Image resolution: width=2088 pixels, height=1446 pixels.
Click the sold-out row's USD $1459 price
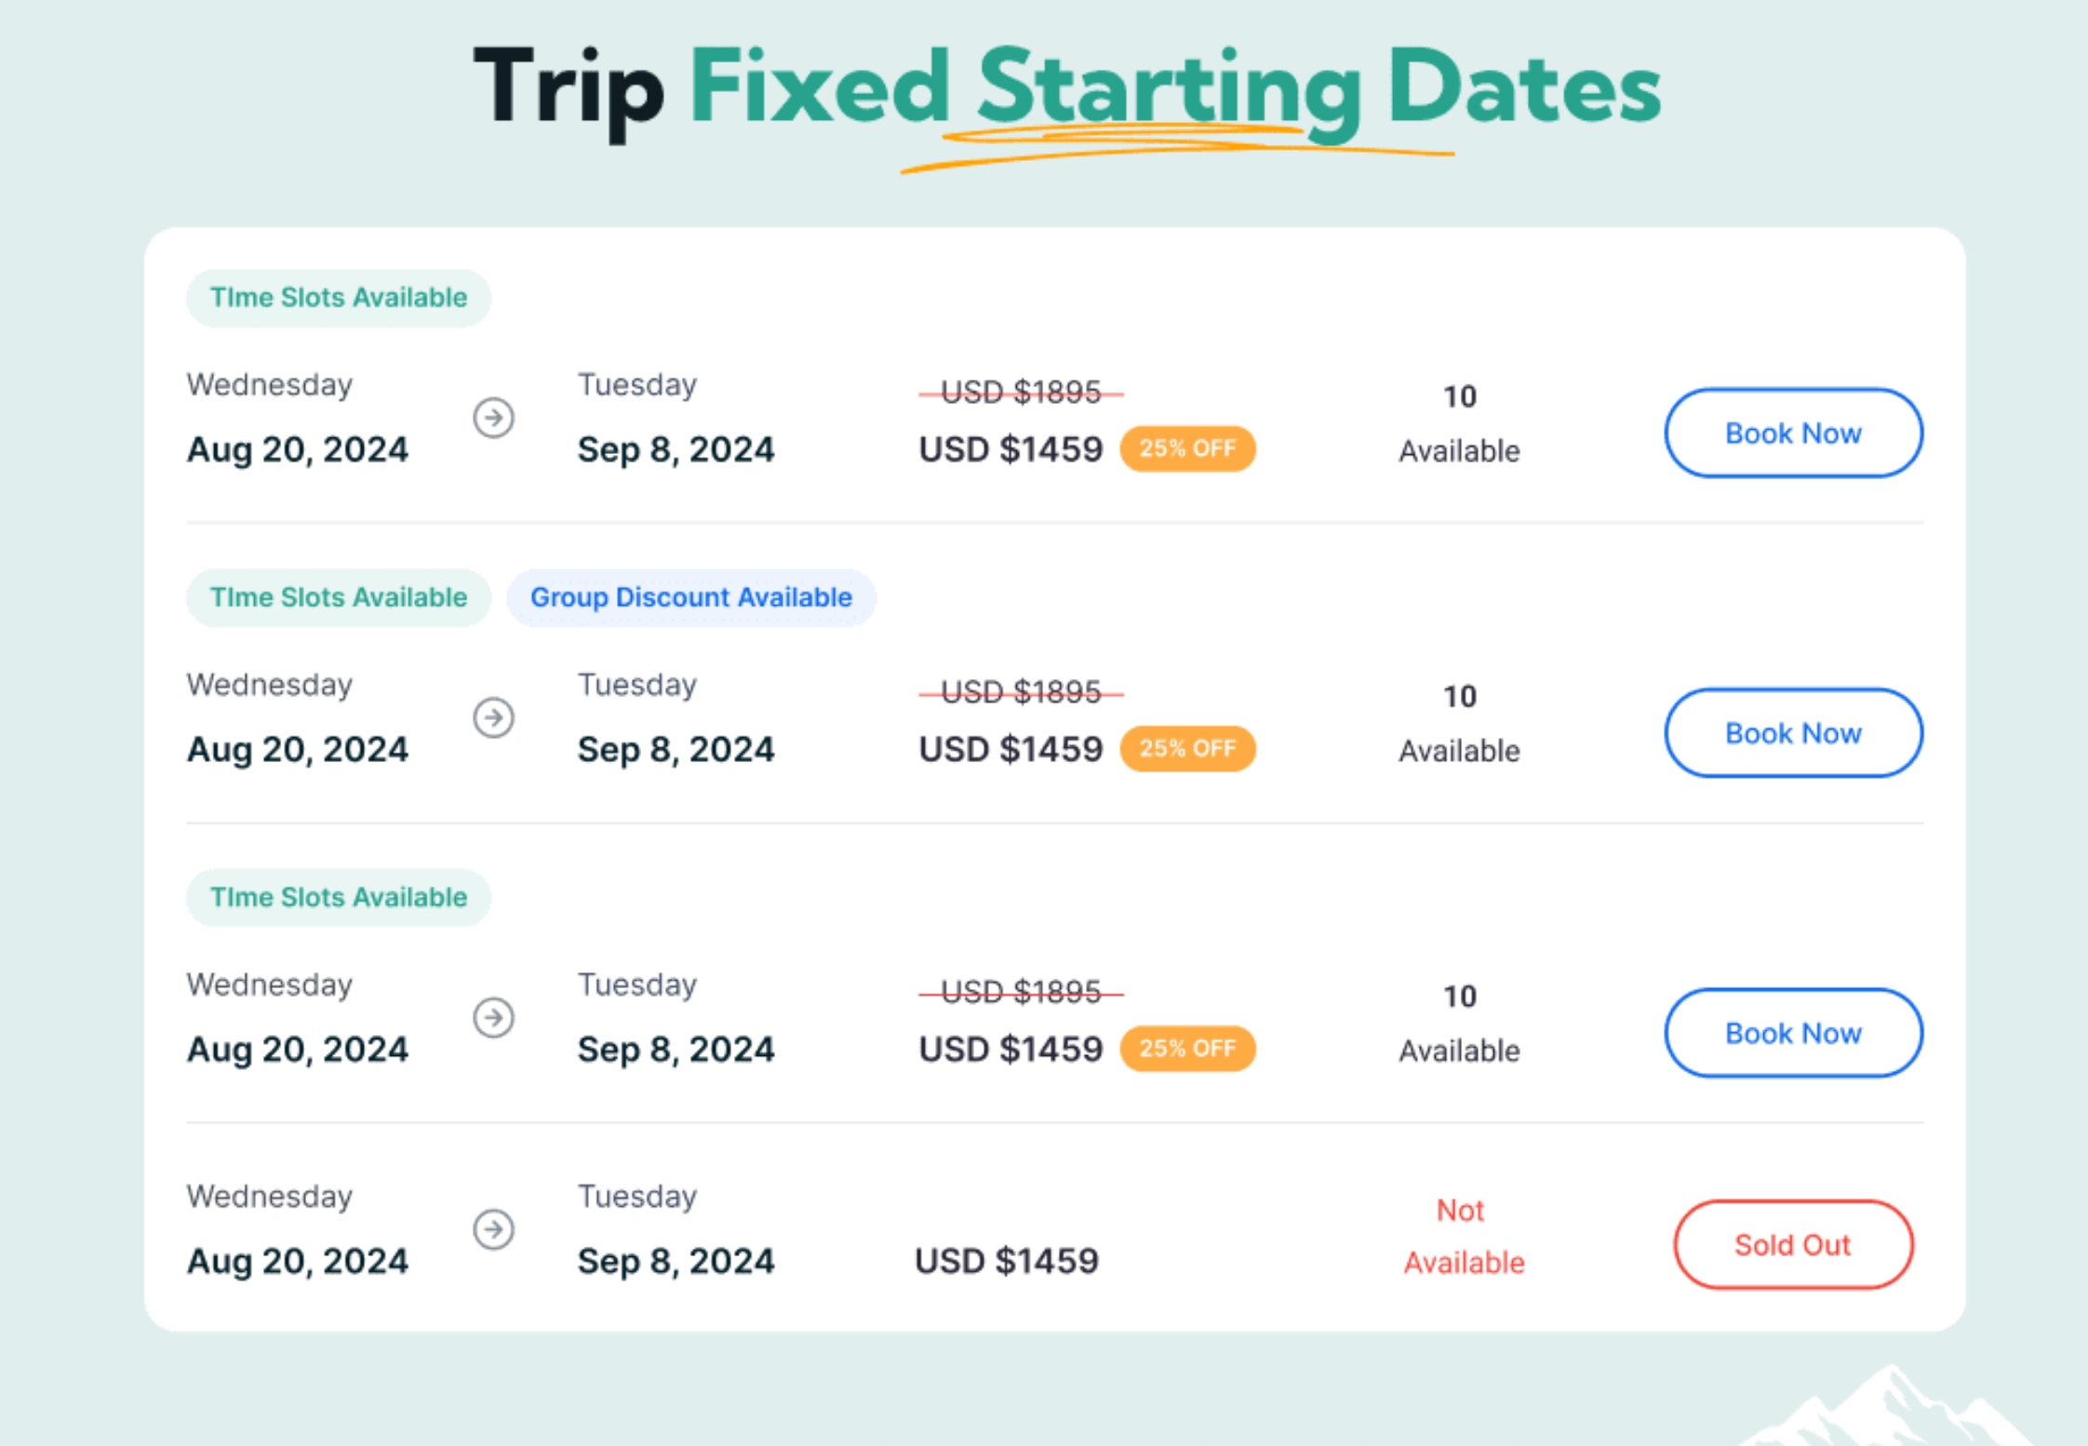point(1007,1261)
